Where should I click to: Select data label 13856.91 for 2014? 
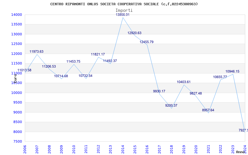122,15
